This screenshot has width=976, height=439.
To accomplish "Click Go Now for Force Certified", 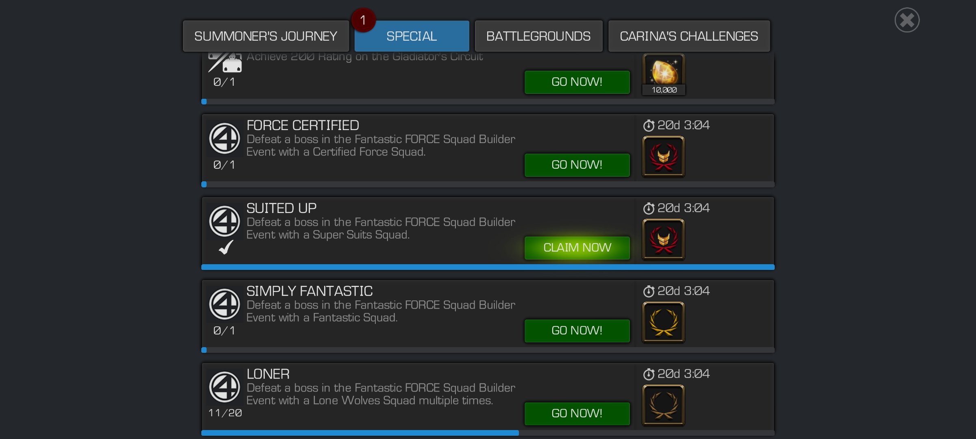I will coord(577,165).
